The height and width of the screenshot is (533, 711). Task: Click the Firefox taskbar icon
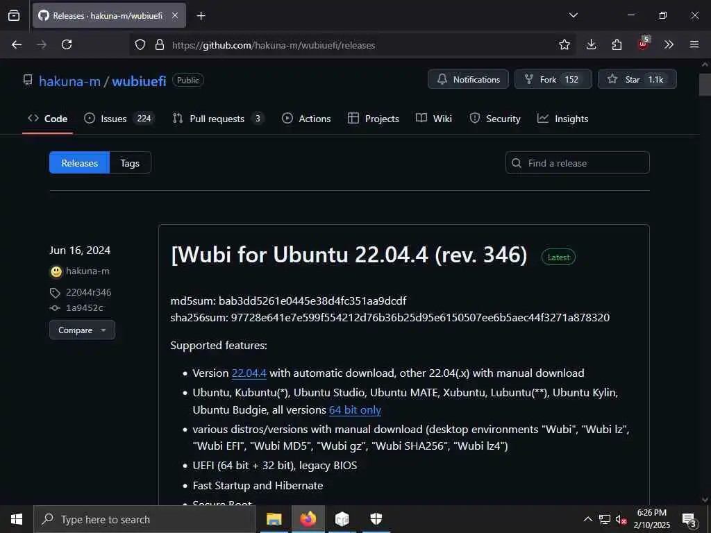tap(308, 519)
